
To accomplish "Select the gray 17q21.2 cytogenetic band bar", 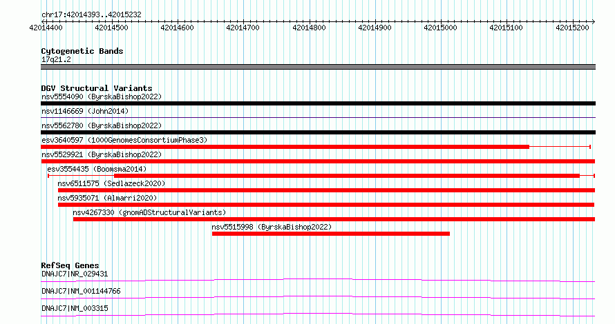I will point(318,67).
